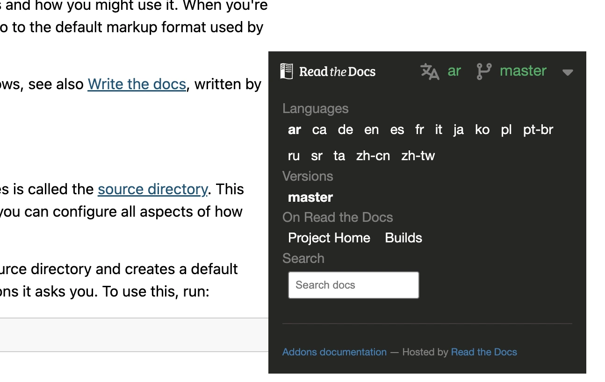Screen dimensions: 605x382
Task: Select the 'ar' language in Languages list
Action: pos(295,130)
